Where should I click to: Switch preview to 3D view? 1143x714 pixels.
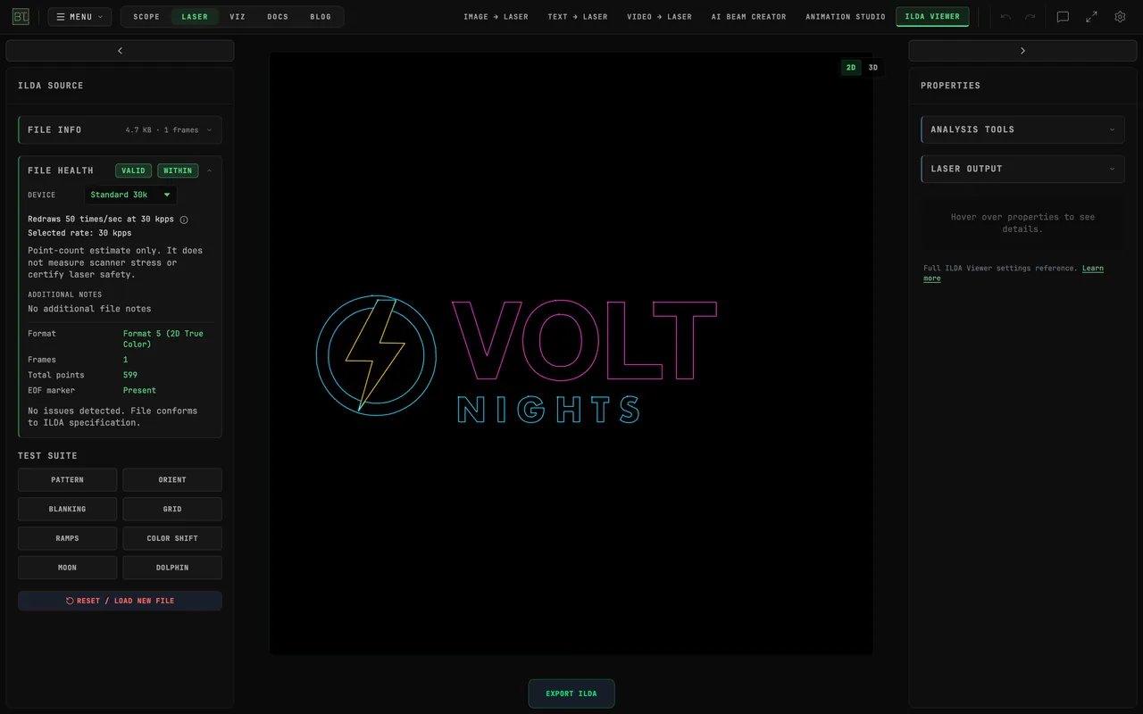[x=873, y=68]
